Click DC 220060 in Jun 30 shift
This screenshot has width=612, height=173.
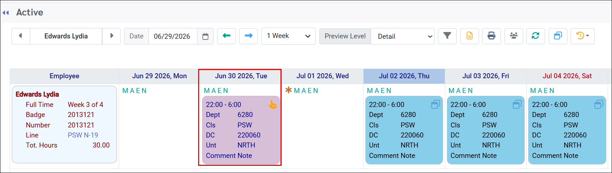233,135
